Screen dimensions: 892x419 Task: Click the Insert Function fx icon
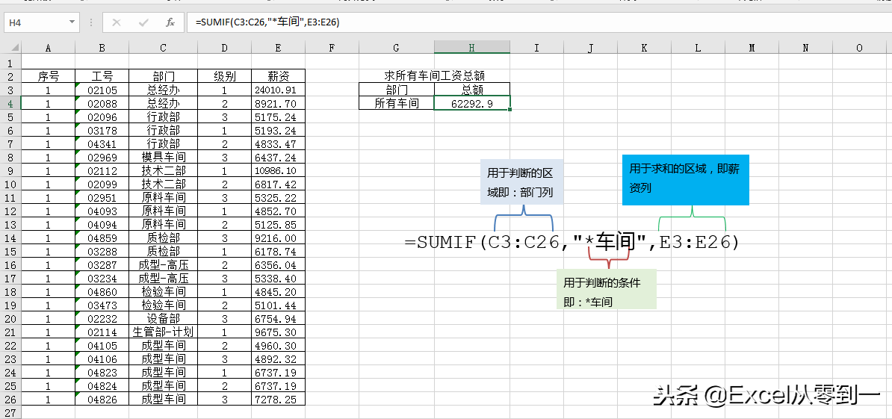click(x=170, y=22)
